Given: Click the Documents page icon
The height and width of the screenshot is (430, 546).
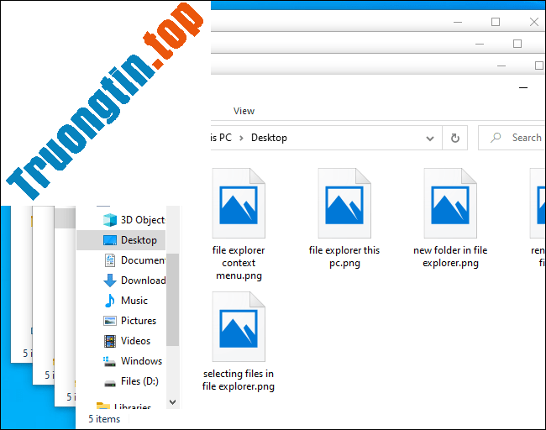Looking at the screenshot, I should click(110, 260).
